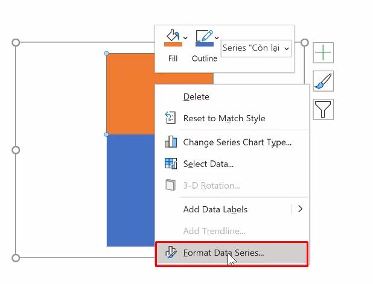Click the Reset to Match Style icon
Screen dimensions: 373x284
(x=171, y=118)
